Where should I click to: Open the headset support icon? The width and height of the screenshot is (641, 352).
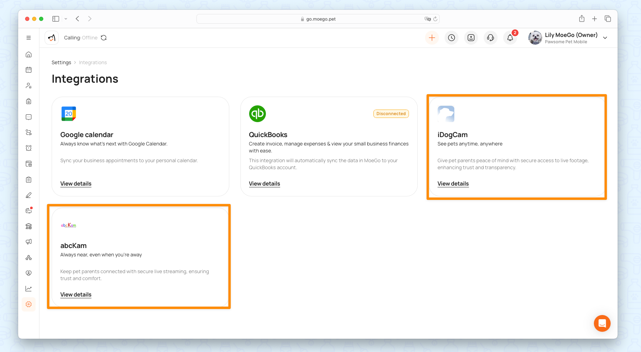pyautogui.click(x=491, y=38)
